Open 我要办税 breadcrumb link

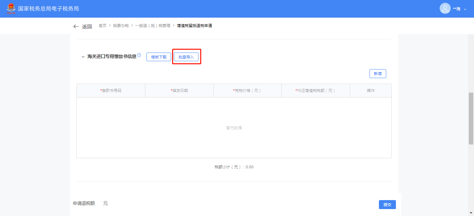pyautogui.click(x=121, y=26)
